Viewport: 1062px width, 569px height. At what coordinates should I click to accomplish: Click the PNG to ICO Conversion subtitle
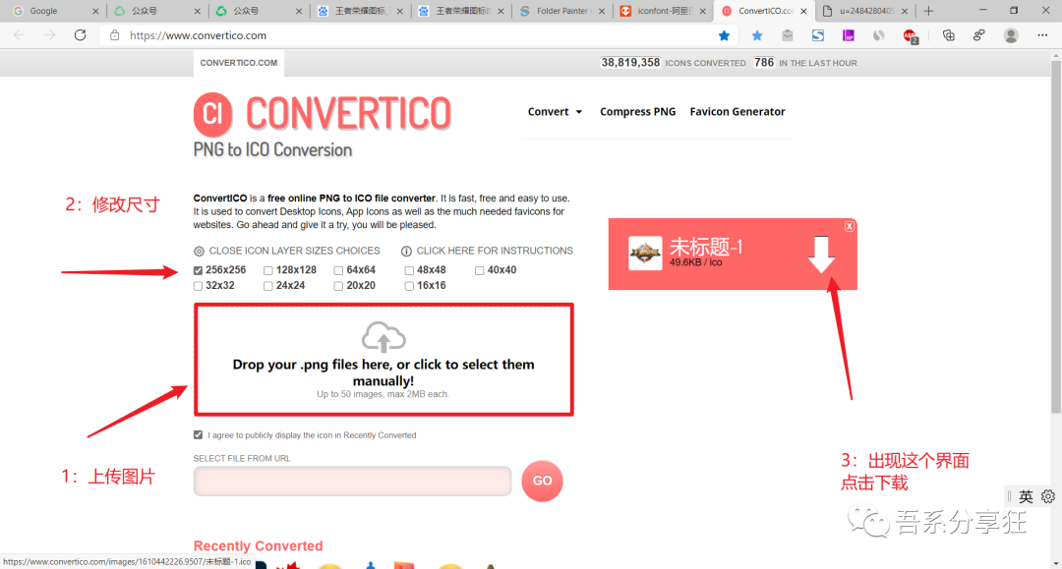[272, 150]
